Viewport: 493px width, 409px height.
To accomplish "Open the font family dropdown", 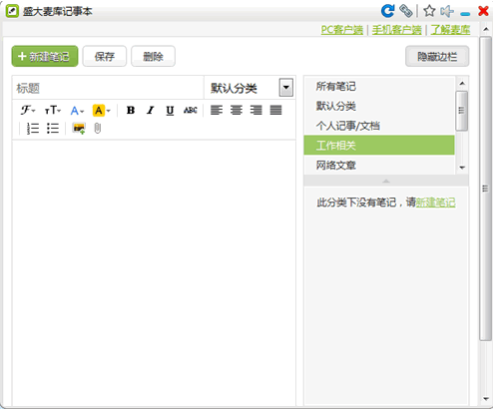I will coord(28,110).
